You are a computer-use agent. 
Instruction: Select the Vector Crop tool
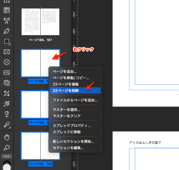[7, 93]
